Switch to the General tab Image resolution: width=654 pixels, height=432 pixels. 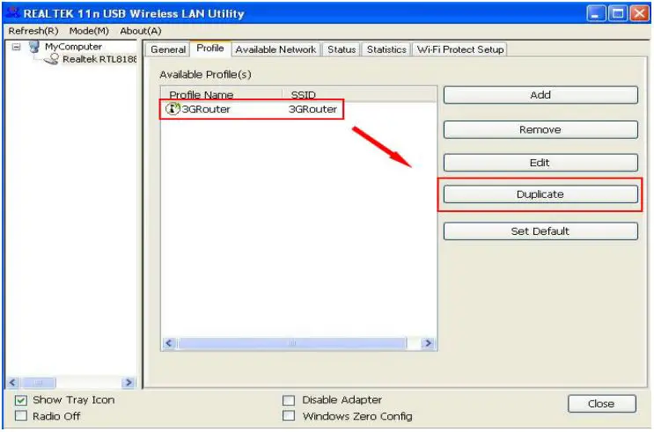point(168,49)
